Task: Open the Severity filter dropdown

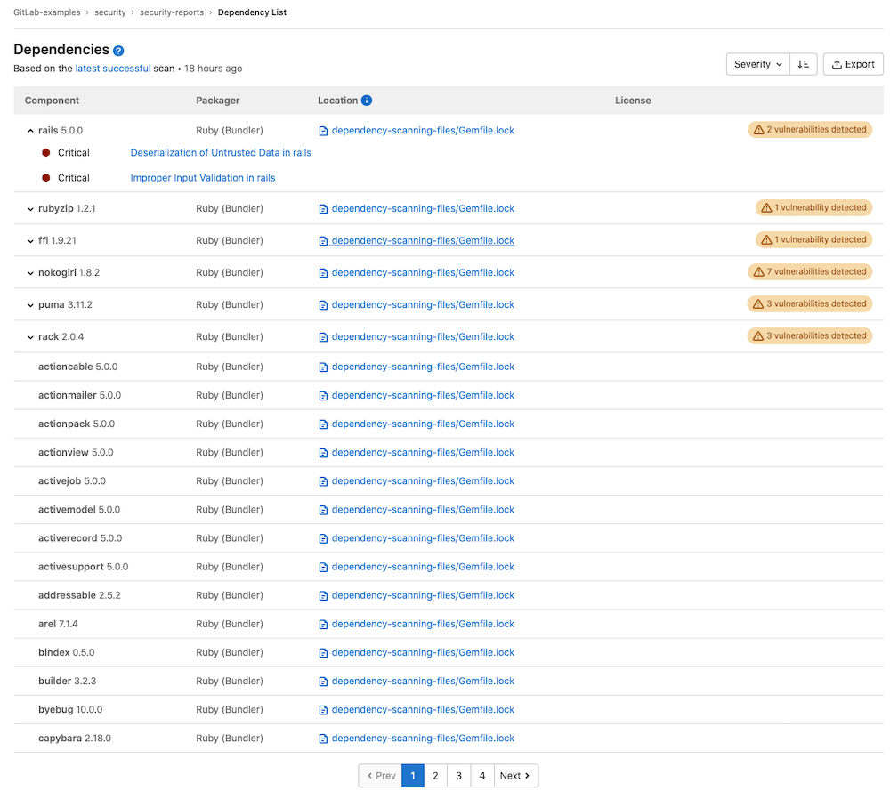Action: coord(757,63)
